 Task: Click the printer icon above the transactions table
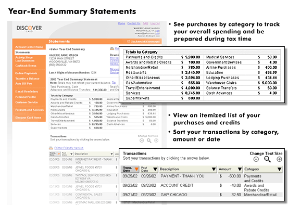click(x=51, y=148)
